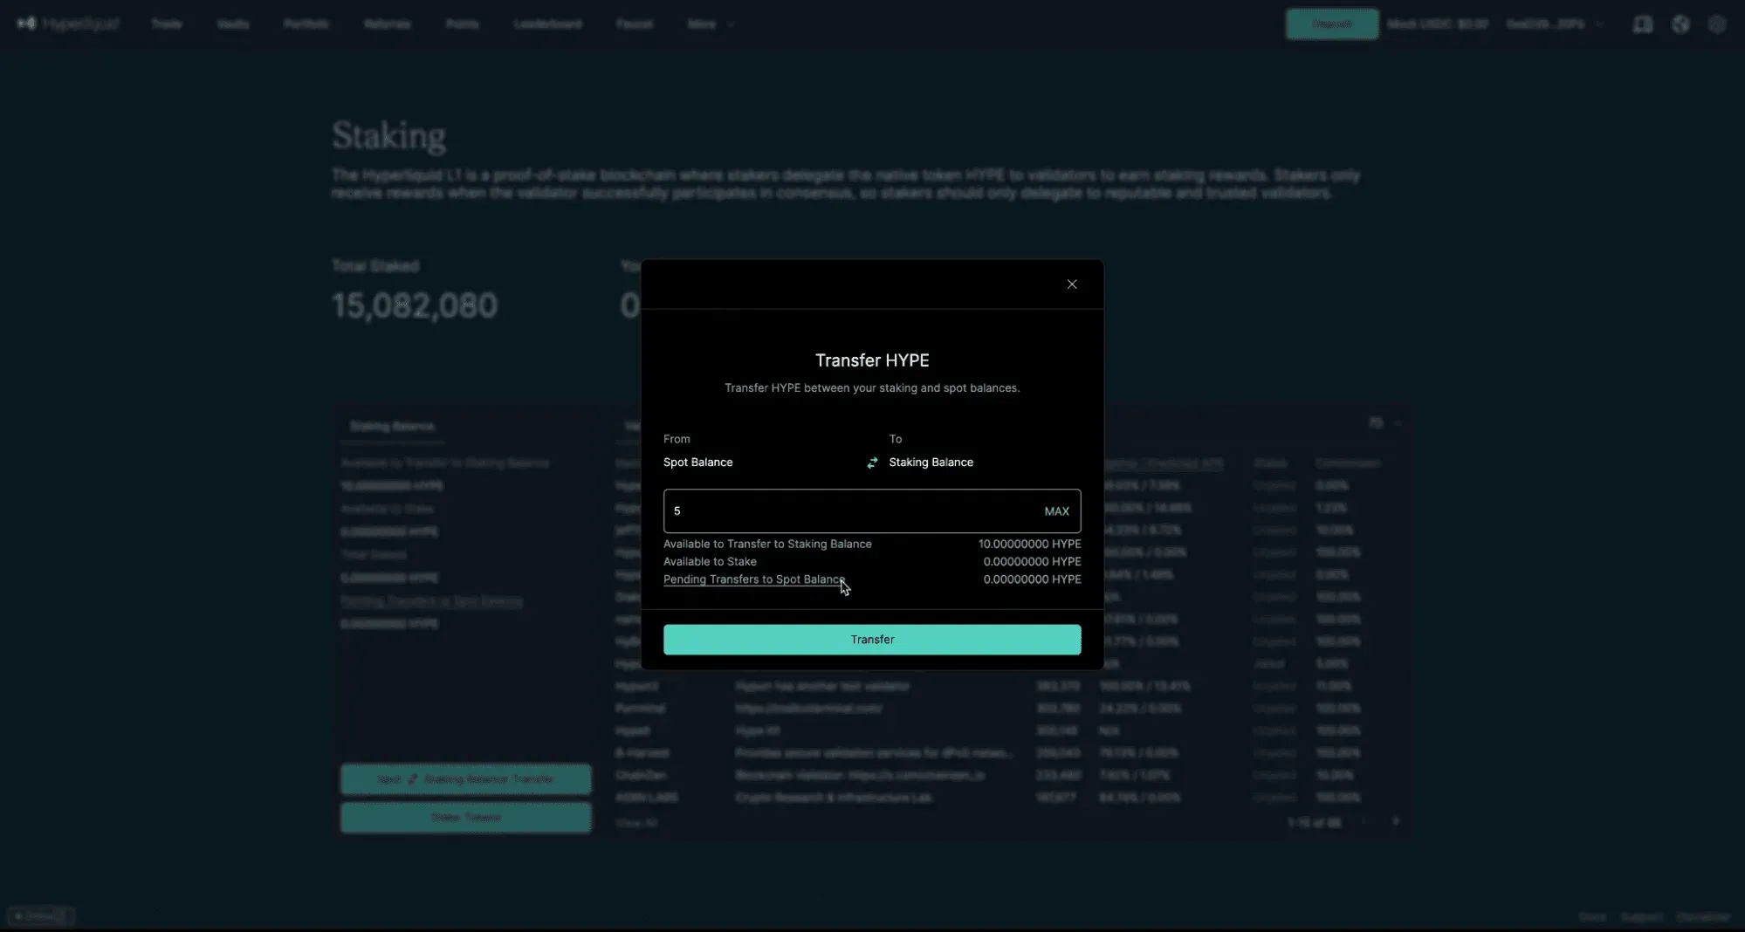Click the Transfer HYPE dialog title
The height and width of the screenshot is (932, 1745).
(x=872, y=360)
